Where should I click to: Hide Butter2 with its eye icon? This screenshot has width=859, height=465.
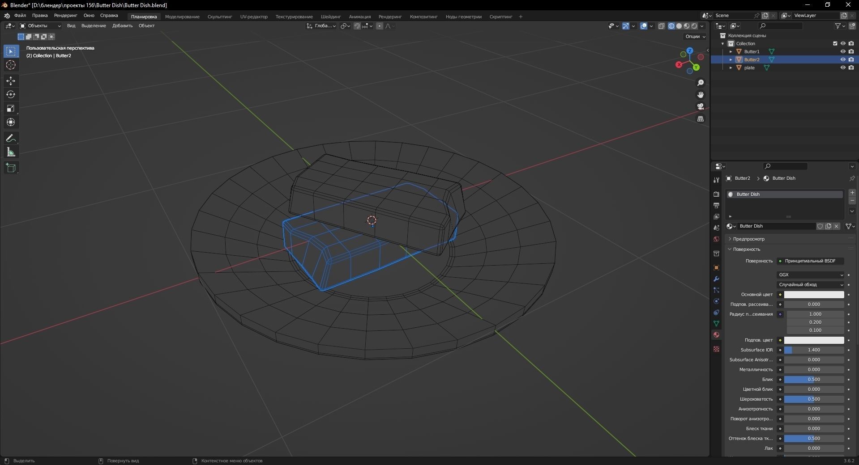point(843,59)
